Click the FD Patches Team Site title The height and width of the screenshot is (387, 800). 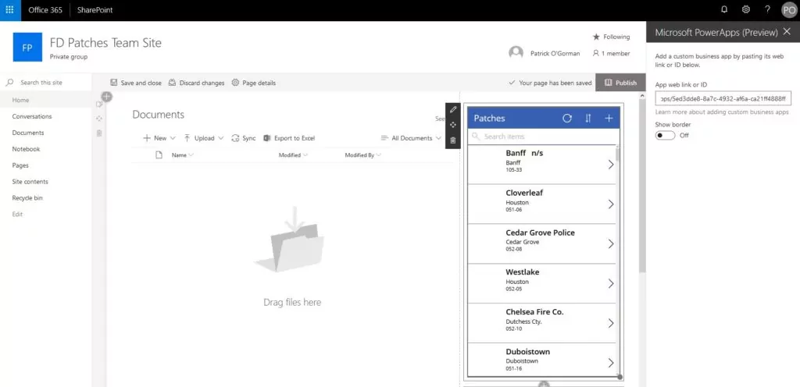105,43
